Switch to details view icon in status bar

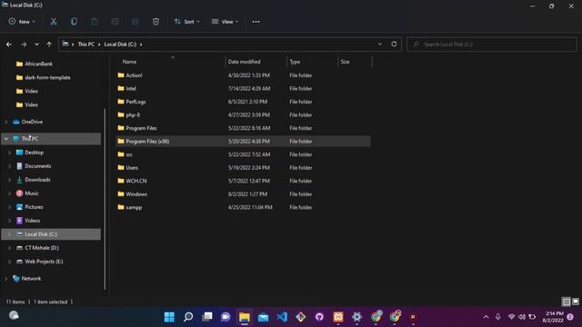tap(566, 302)
